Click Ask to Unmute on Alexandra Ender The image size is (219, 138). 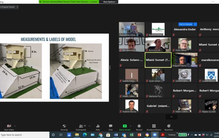186,24
